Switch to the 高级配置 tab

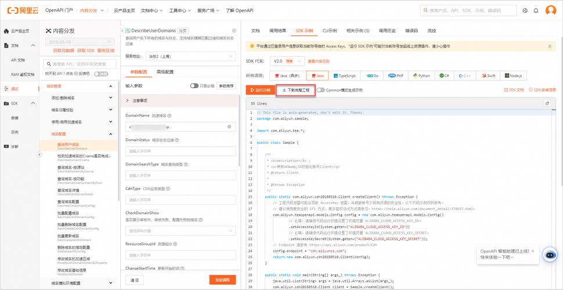coord(165,72)
